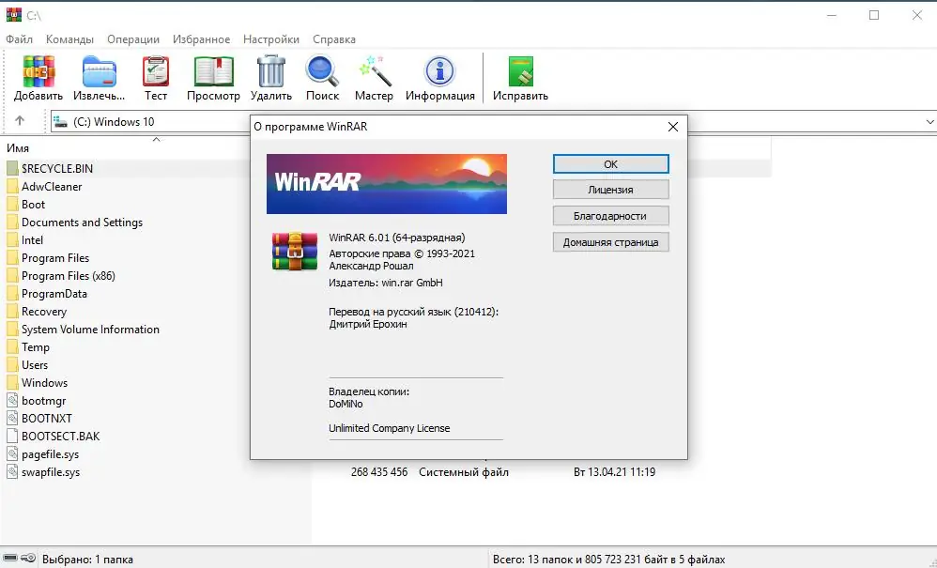Click the Unlimited Company License text
Viewport: 937px width, 568px height.
click(389, 428)
